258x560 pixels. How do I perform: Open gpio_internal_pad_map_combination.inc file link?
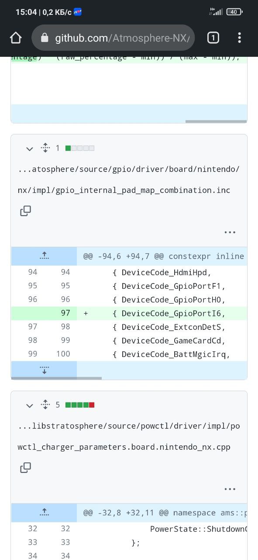pos(129,180)
